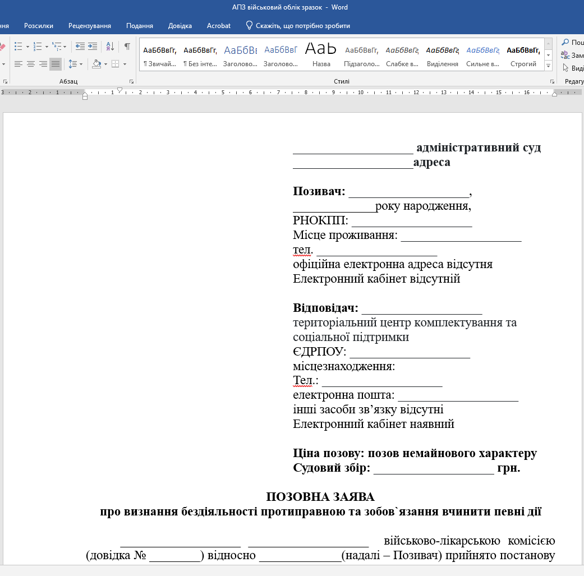The height and width of the screenshot is (576, 584).
Task: Increase paragraph indent
Action: point(93,46)
